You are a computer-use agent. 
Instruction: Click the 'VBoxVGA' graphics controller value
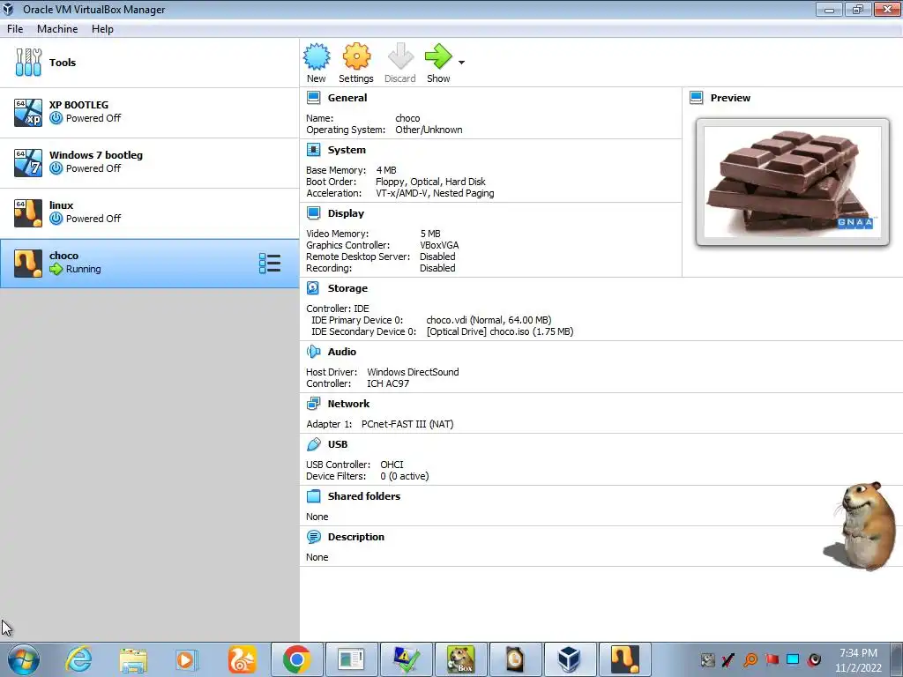(439, 245)
